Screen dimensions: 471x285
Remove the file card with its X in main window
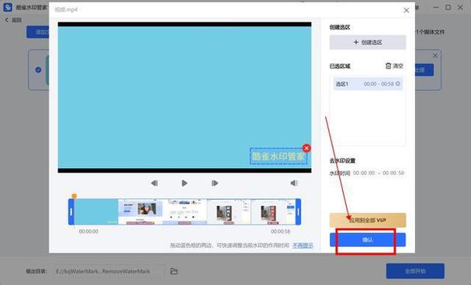435,56
